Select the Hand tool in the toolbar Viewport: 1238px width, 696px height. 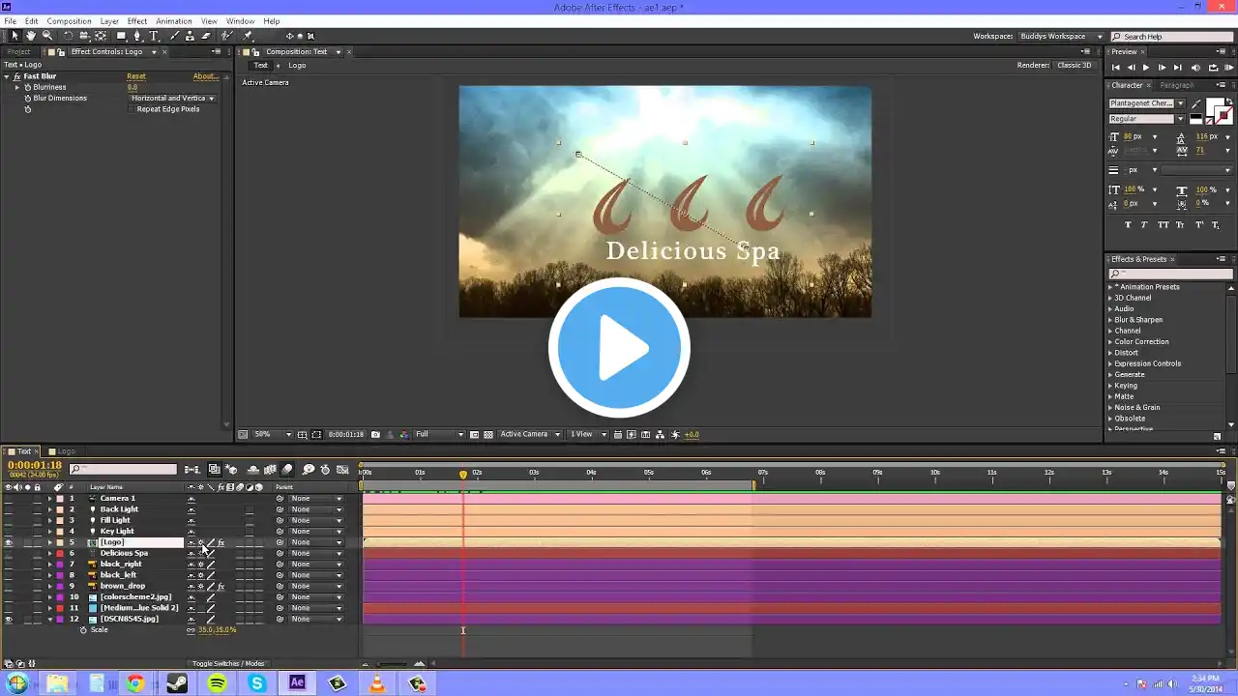(31, 36)
